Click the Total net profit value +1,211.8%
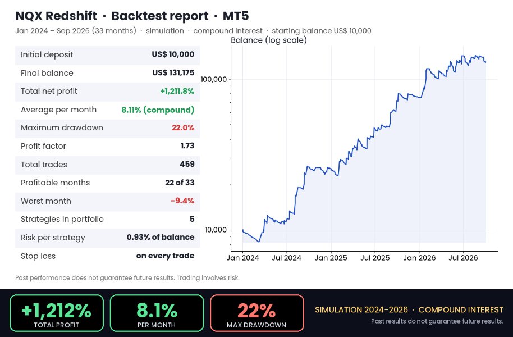Image resolution: width=513 pixels, height=337 pixels. (x=177, y=92)
